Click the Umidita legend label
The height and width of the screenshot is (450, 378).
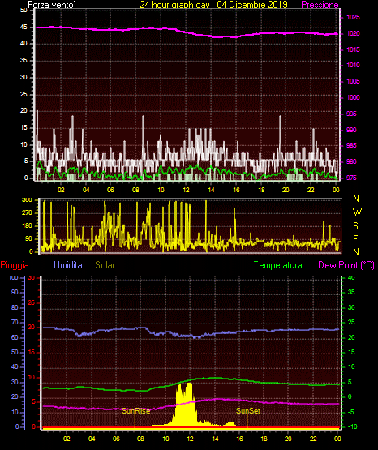(68, 265)
